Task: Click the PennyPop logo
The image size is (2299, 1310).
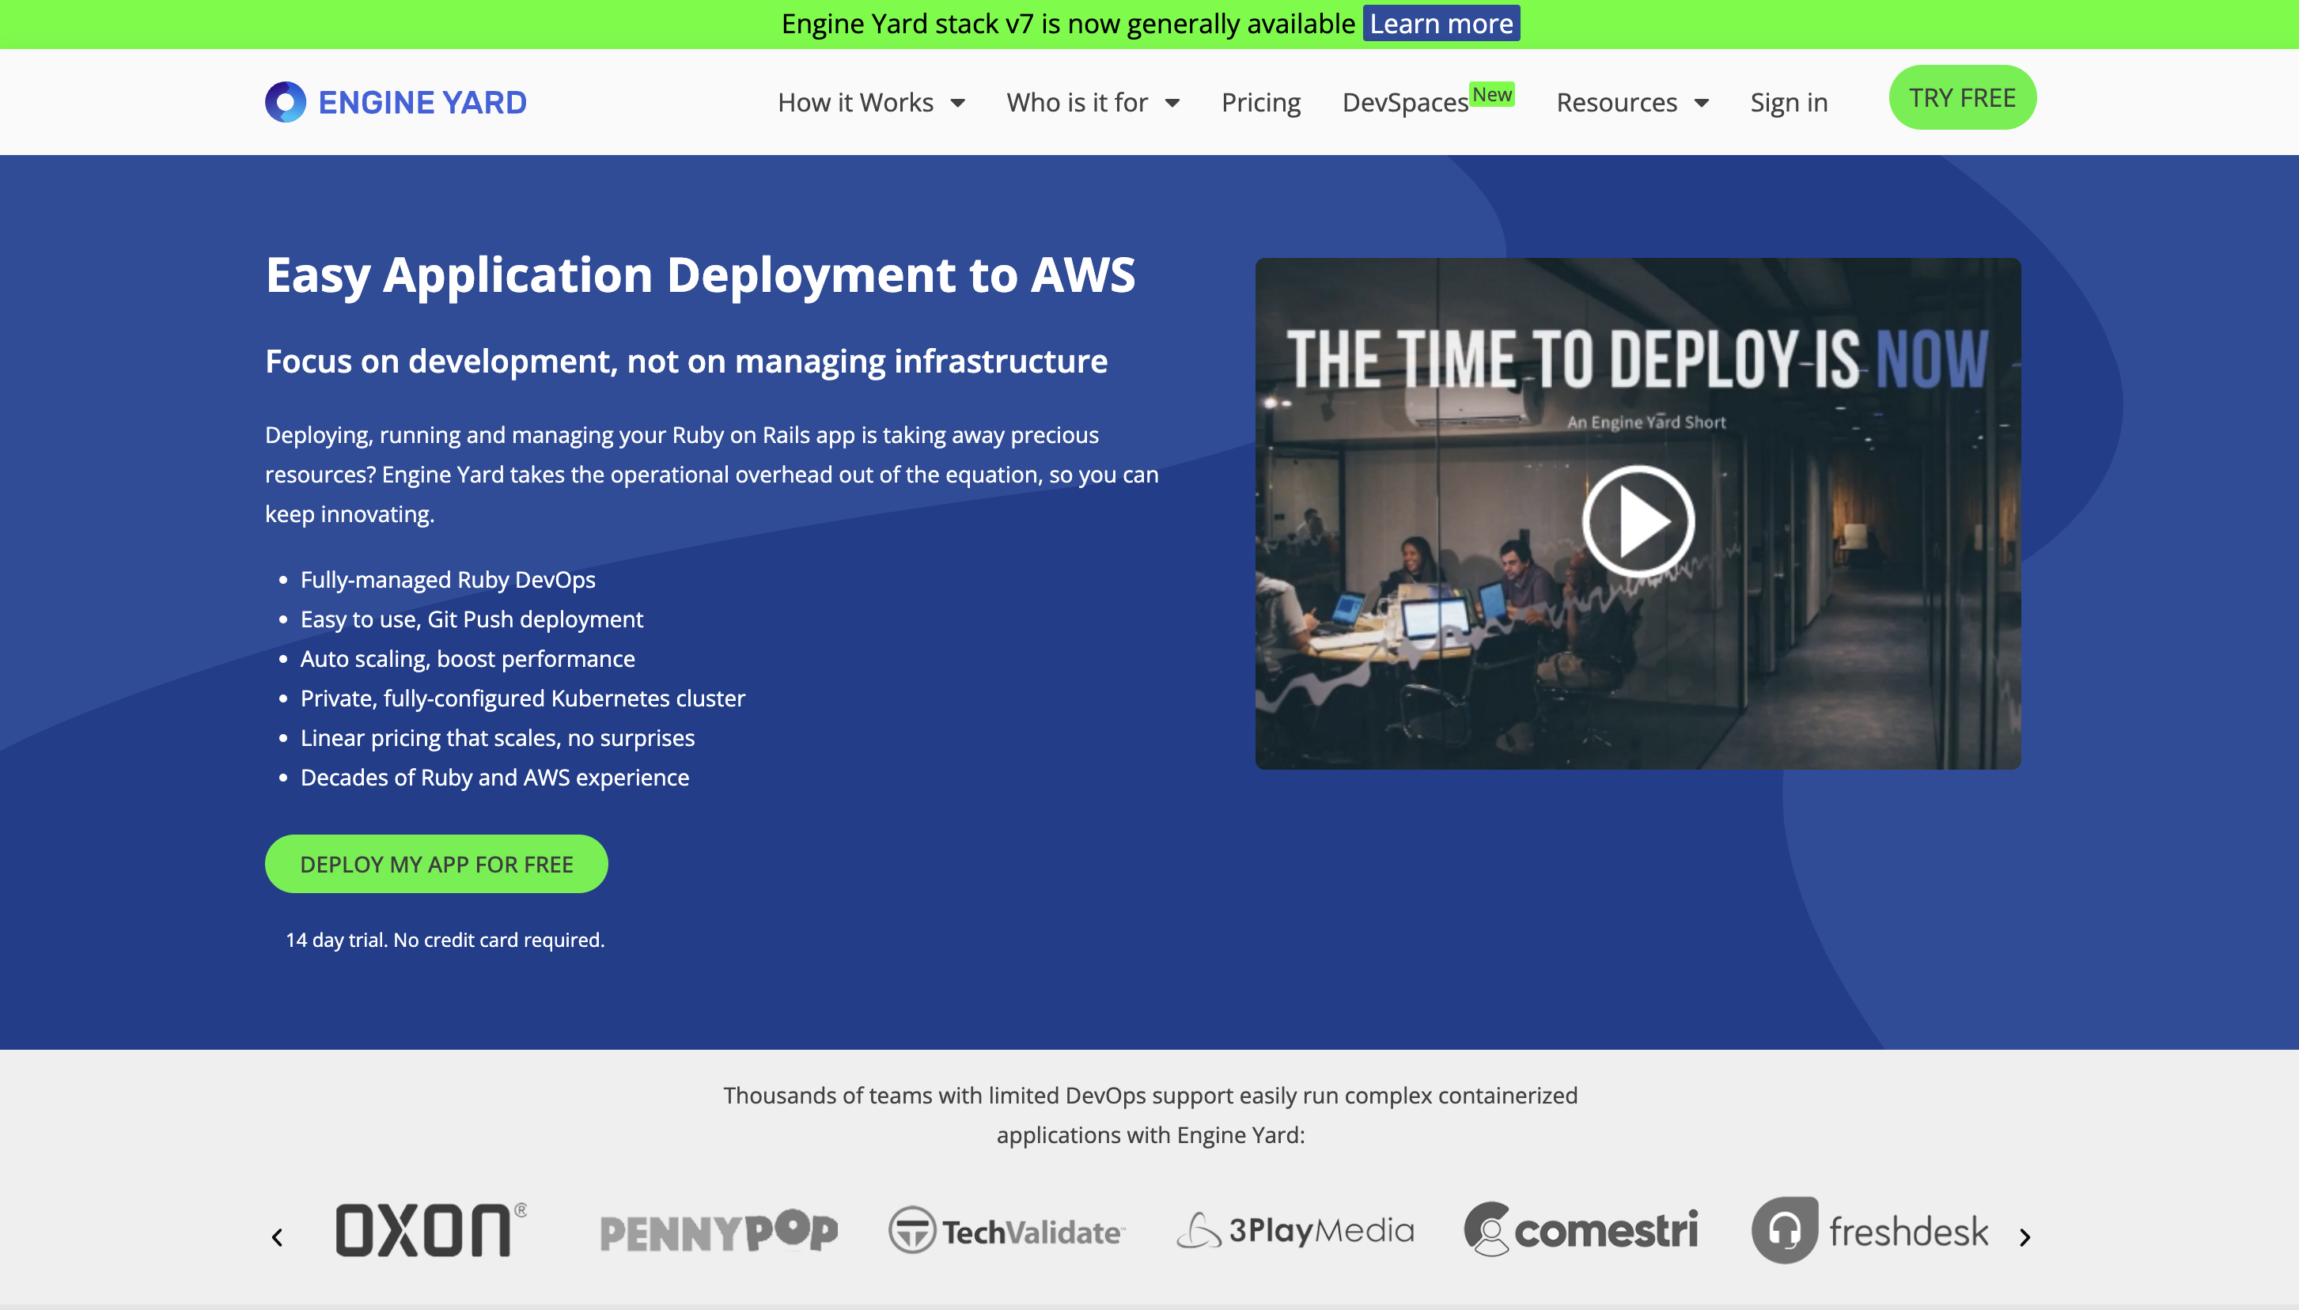Action: pyautogui.click(x=718, y=1232)
